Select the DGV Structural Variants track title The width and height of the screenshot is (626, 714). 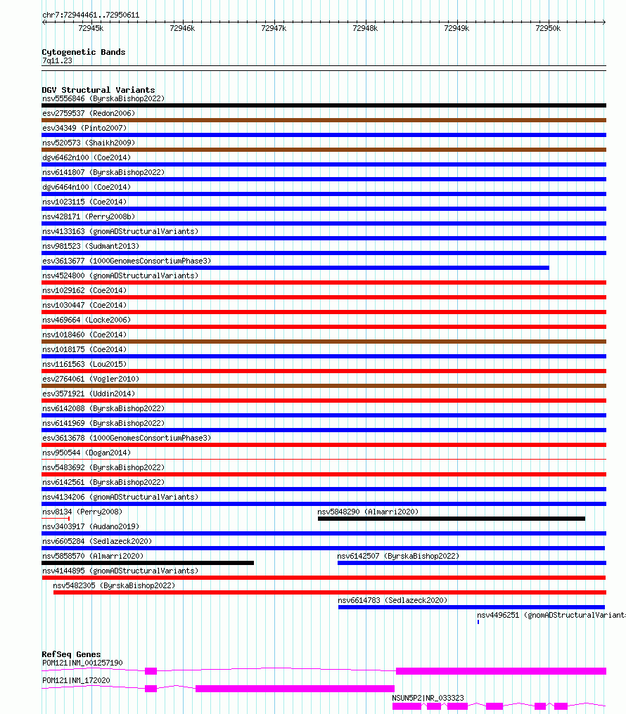click(98, 90)
